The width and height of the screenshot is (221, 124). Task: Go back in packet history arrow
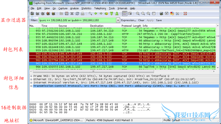point(96,14)
